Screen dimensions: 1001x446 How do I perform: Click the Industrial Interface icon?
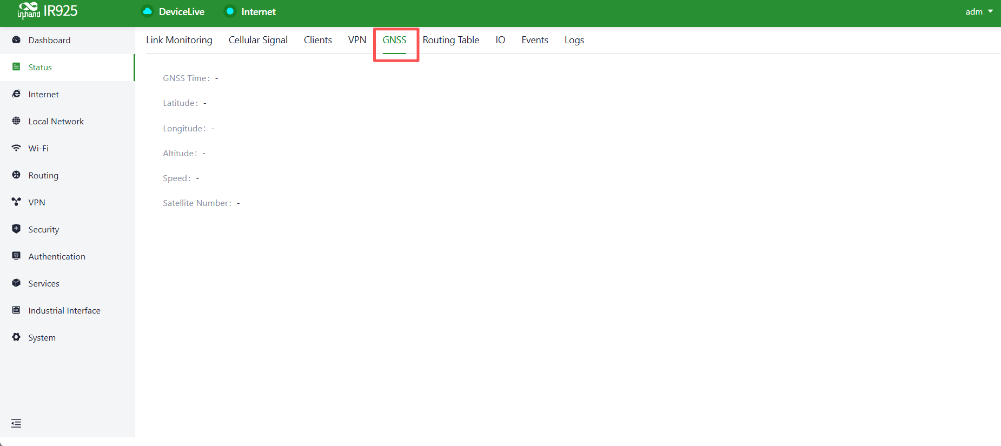tap(16, 310)
